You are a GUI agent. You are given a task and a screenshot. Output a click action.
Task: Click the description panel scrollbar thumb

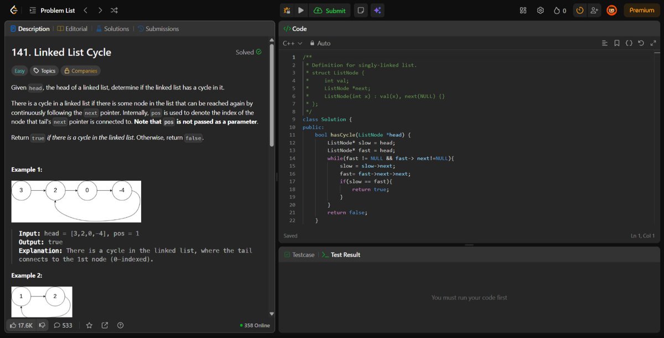coord(271,94)
